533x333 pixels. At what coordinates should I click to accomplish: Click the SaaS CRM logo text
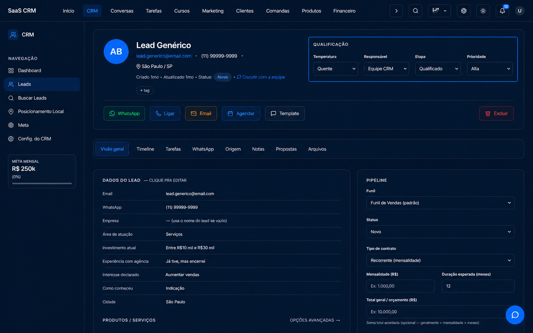[x=22, y=11]
